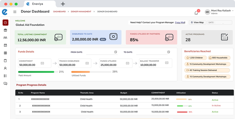The height and width of the screenshot is (119, 235).
Task: Click the money icon in Commitment box
Action: (x=43, y=63)
